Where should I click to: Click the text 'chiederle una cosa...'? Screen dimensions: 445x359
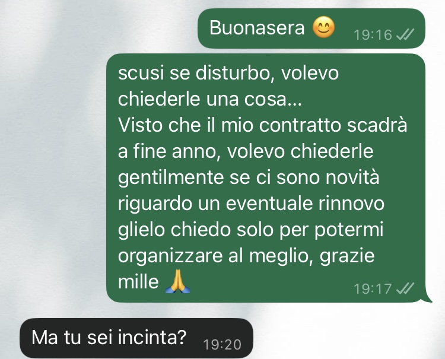(x=209, y=99)
